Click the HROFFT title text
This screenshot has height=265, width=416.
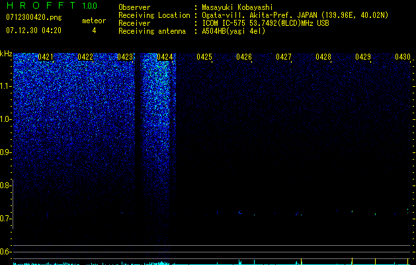[41, 5]
